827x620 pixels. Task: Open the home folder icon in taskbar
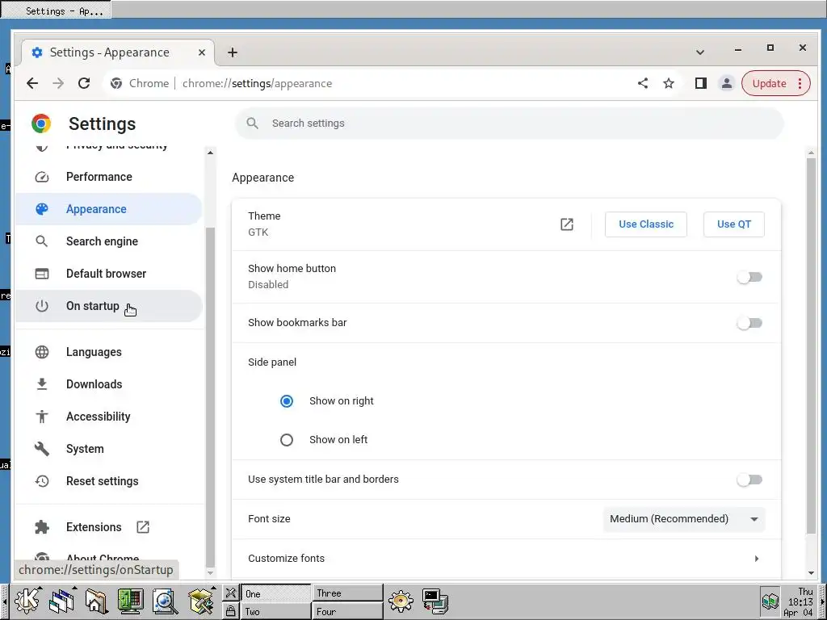96,601
